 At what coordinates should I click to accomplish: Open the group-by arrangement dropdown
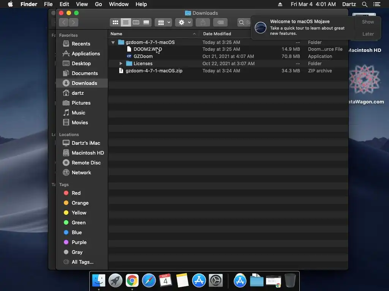[163, 22]
